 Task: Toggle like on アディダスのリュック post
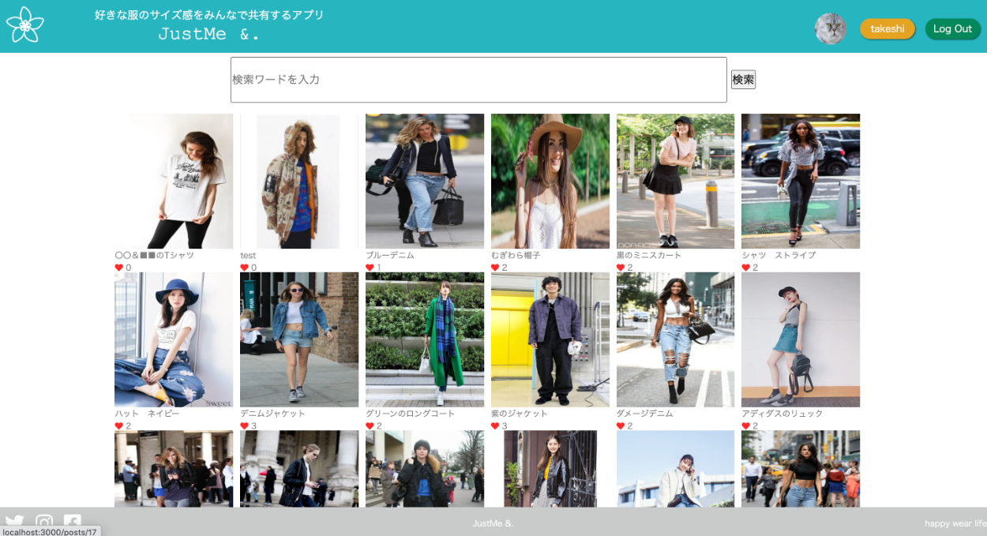coord(746,426)
